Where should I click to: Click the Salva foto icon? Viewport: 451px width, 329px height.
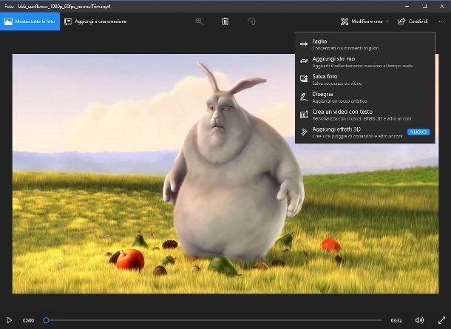(x=304, y=78)
